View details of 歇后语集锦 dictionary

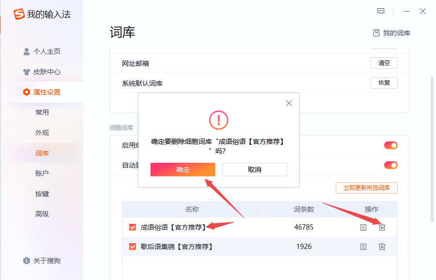[x=363, y=247]
